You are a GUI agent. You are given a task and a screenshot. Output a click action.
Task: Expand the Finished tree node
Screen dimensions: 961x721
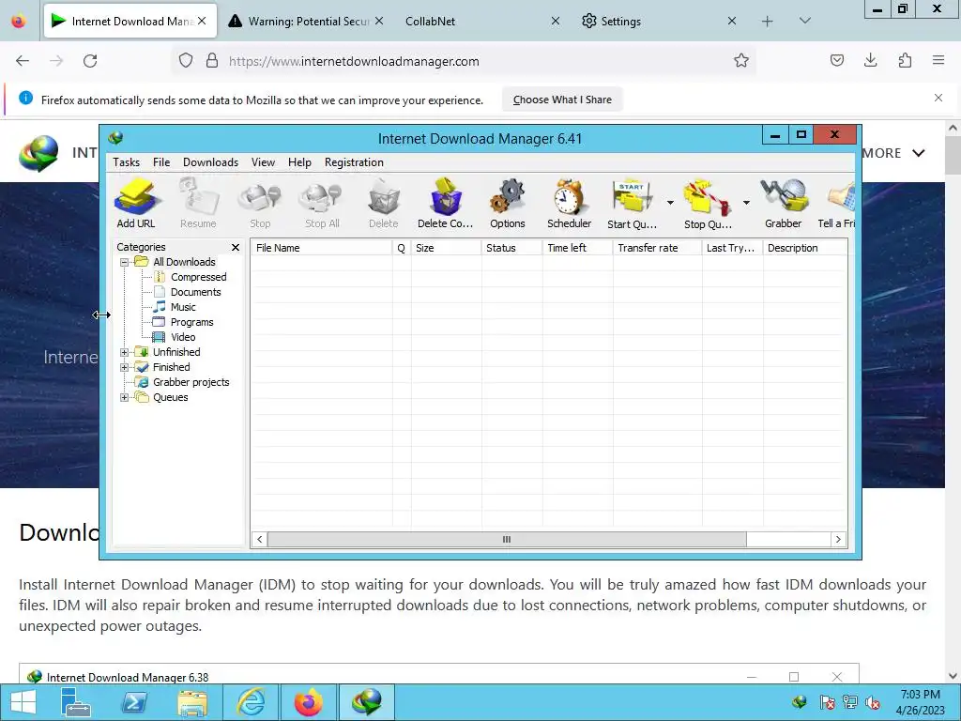click(125, 367)
